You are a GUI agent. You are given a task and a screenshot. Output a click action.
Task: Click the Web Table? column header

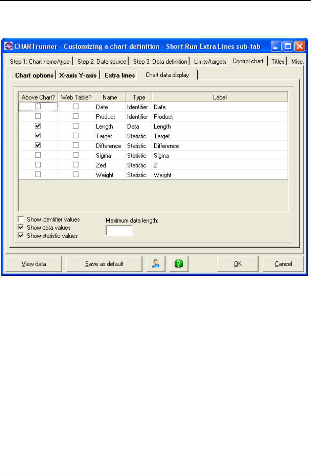[76, 97]
